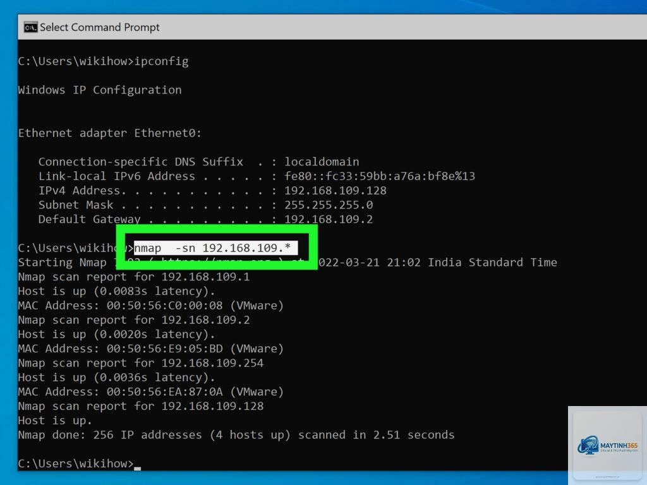Viewport: 647px width, 485px height.
Task: Click the 'Connection-specific DNS Suffix' localdomain line
Action: coord(199,162)
